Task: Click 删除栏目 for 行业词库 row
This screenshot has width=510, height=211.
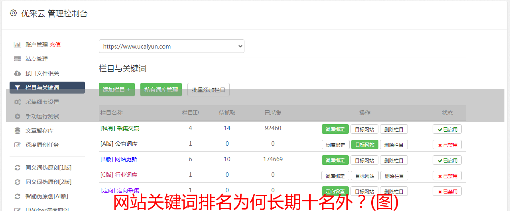Action: [394, 176]
